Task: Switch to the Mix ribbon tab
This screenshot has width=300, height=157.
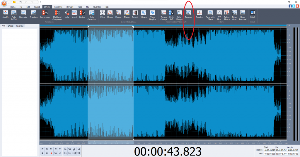Action: [87, 7]
